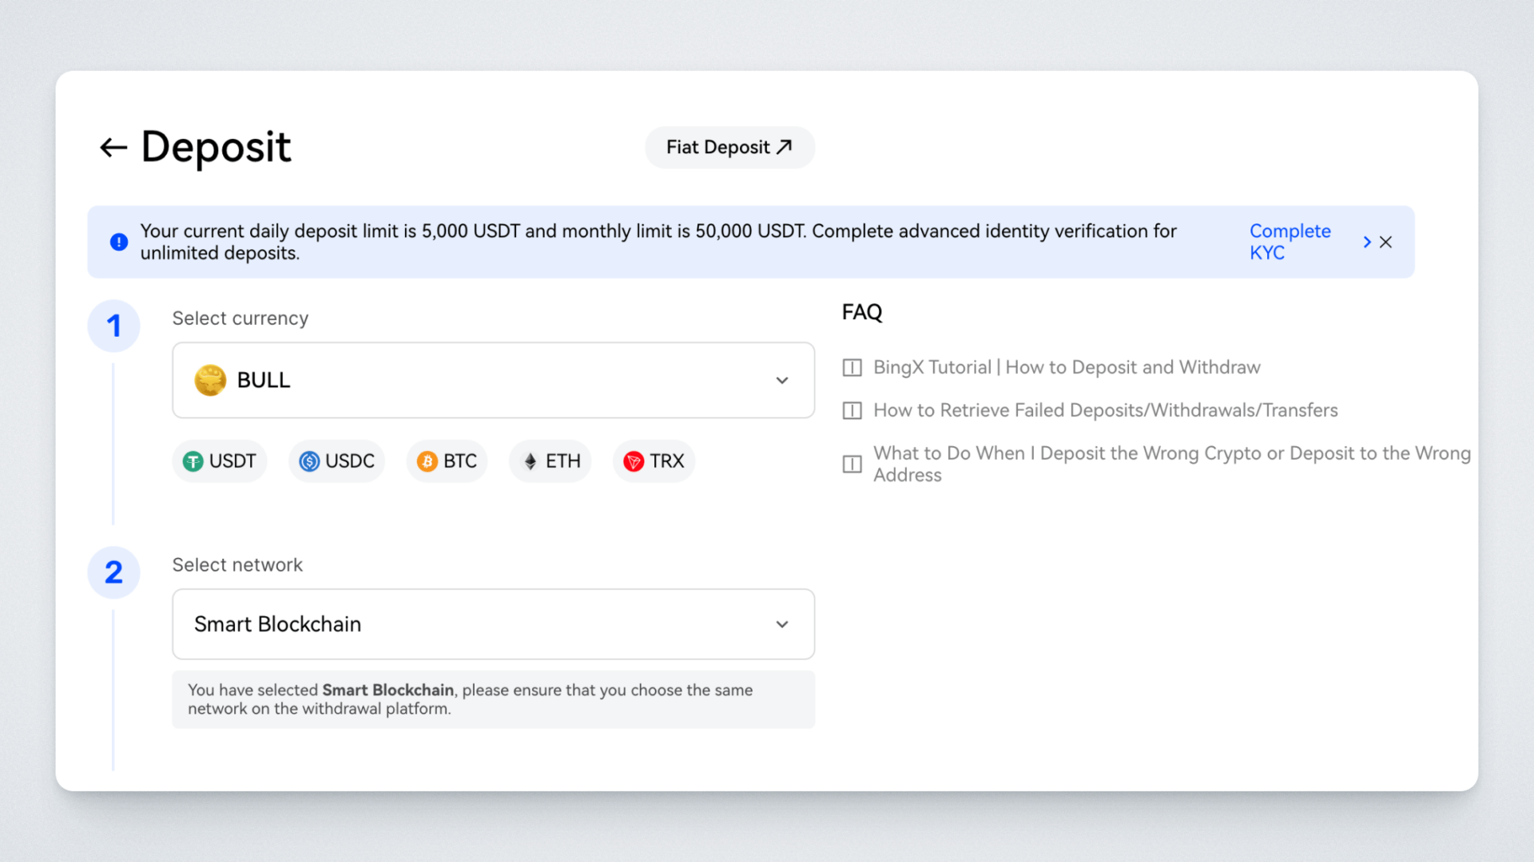
Task: Open the Fiat Deposit page
Action: point(729,148)
